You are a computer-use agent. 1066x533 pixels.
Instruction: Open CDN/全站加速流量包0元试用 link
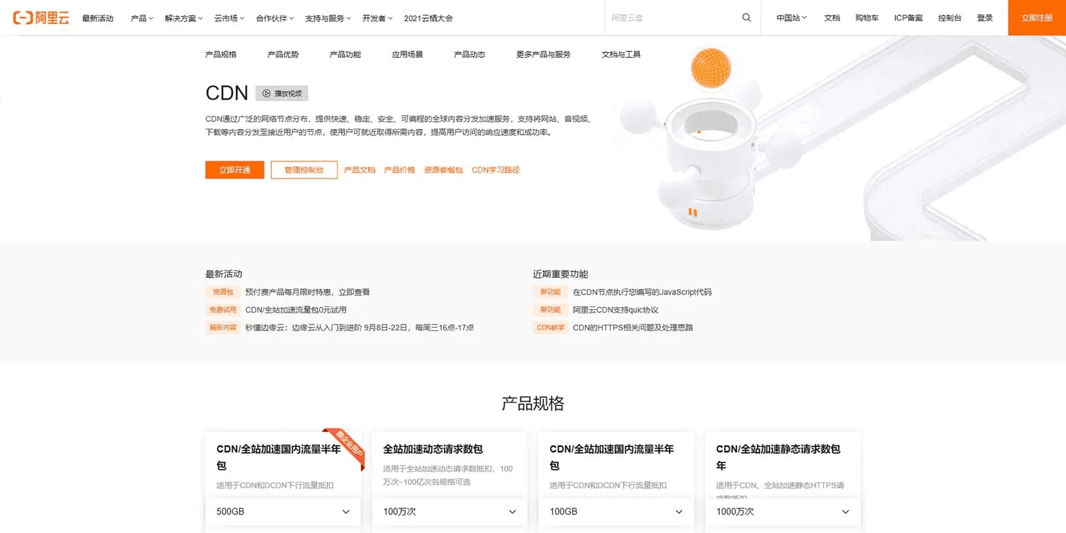296,310
